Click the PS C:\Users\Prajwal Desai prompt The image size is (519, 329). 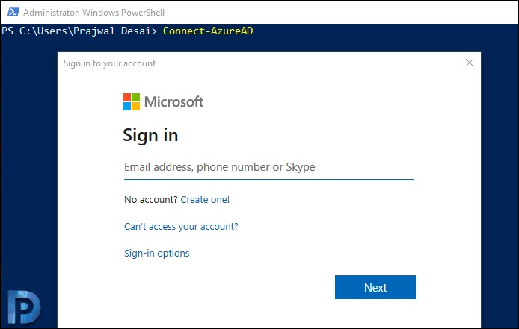(x=79, y=31)
